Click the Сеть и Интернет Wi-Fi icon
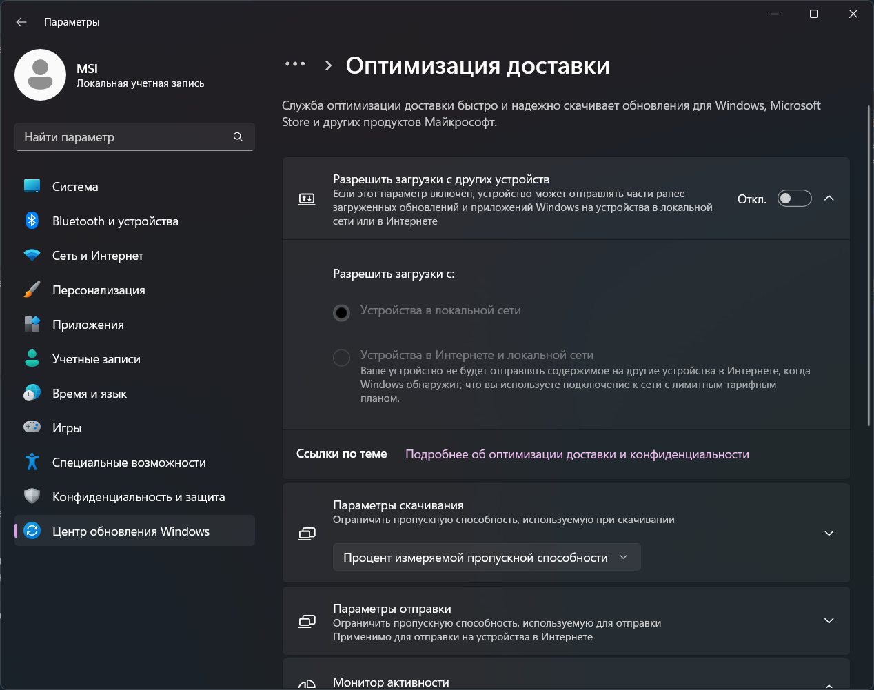This screenshot has height=690, width=874. coord(32,255)
